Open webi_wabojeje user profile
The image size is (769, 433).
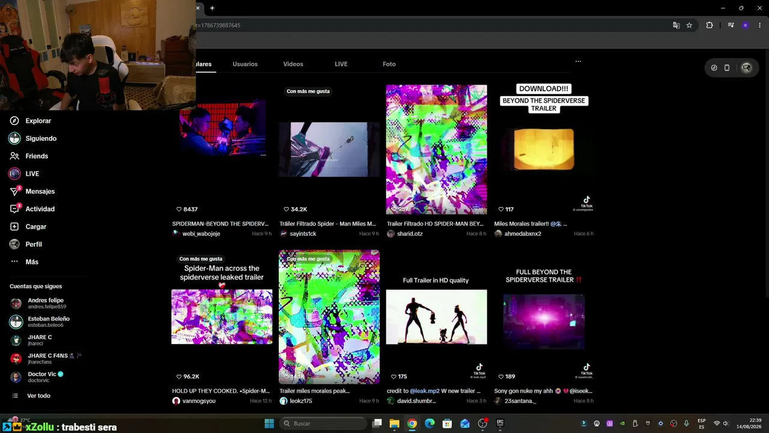coord(201,234)
